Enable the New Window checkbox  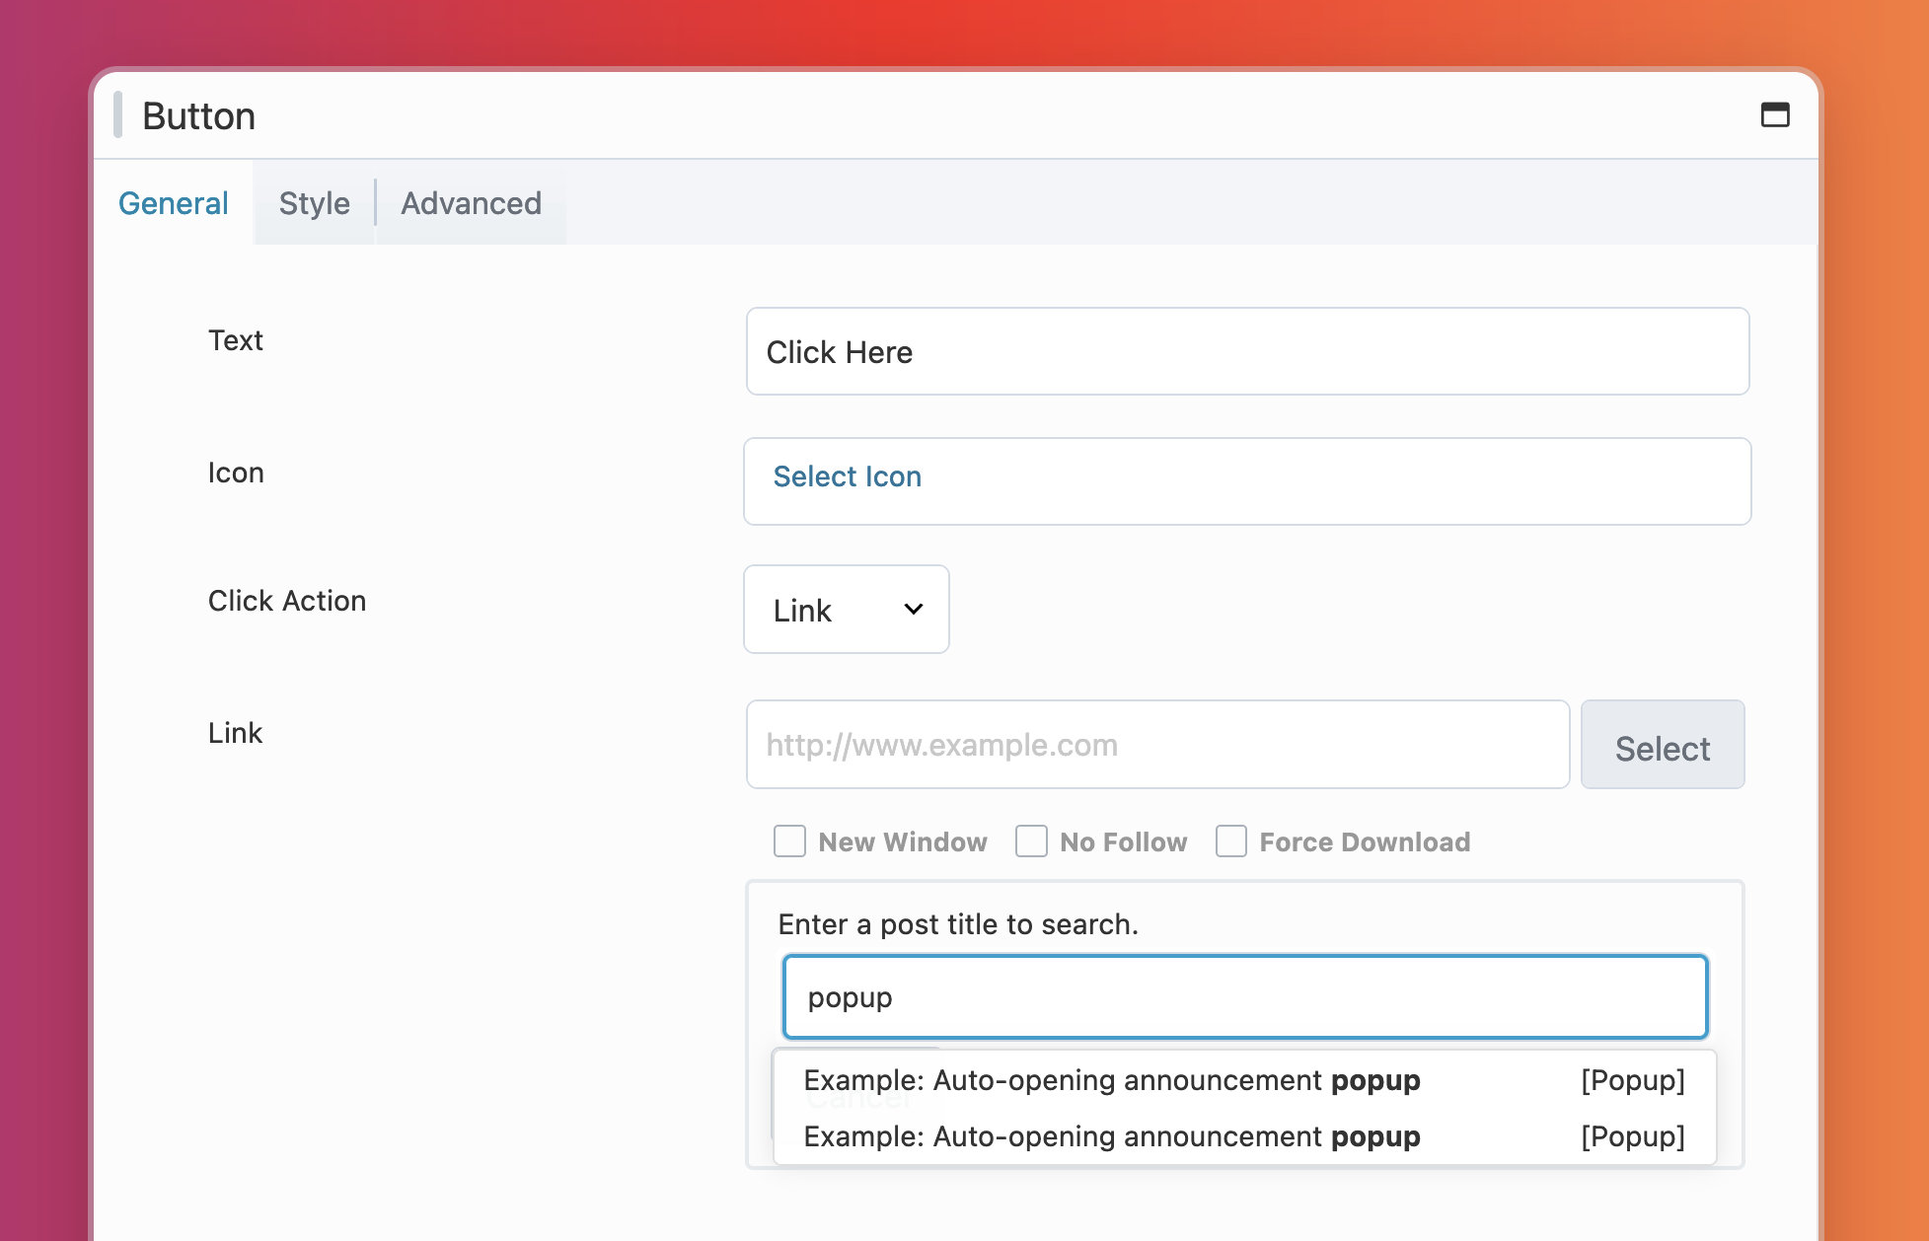789,841
